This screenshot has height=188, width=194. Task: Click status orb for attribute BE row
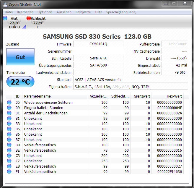tap(9, 150)
